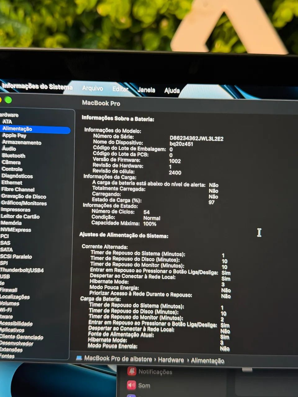The width and height of the screenshot is (298, 397).
Task: Open Notificações in the Settings window behind
Action: (x=155, y=372)
